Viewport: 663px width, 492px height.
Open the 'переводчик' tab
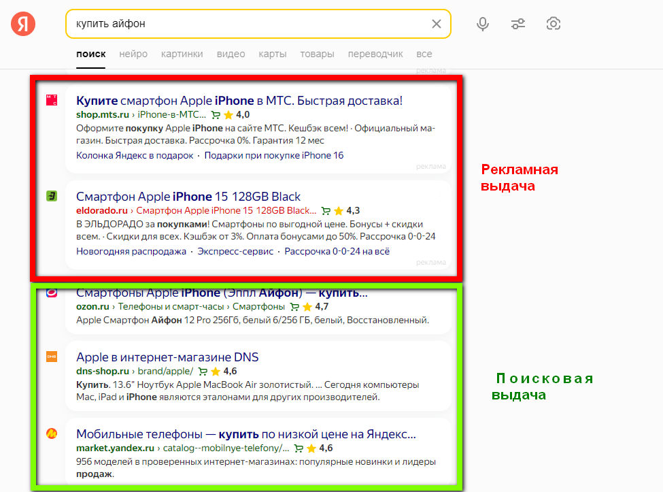point(375,54)
